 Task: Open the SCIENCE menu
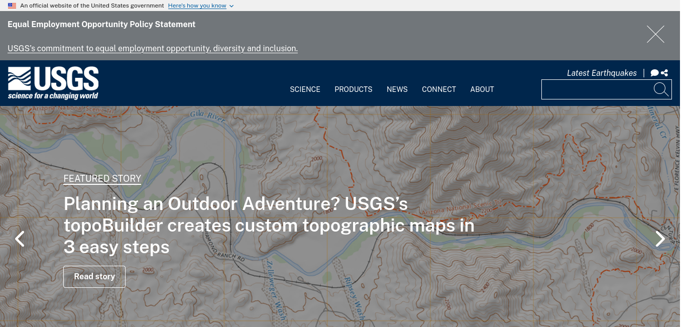click(x=305, y=89)
